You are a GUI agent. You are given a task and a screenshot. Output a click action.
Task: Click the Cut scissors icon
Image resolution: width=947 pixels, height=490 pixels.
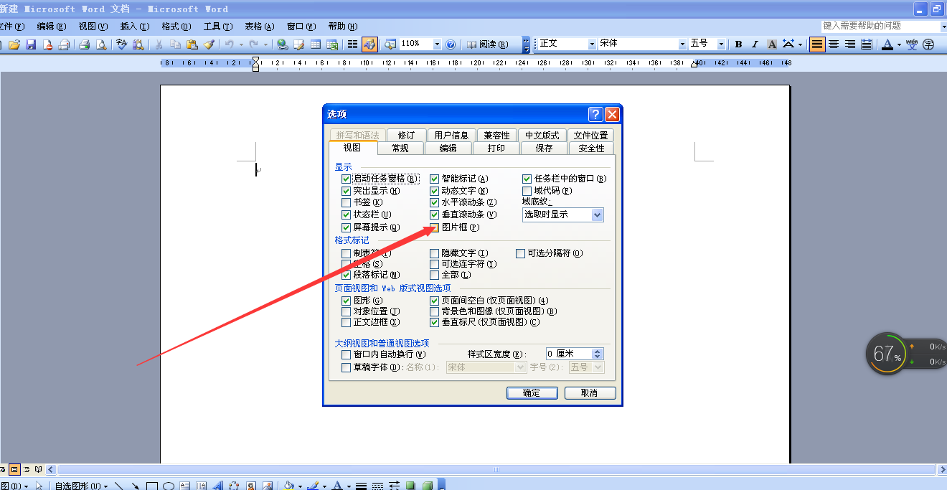[158, 44]
